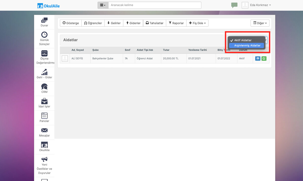
Task: Click the Şube column header
Action: pyautogui.click(x=95, y=50)
